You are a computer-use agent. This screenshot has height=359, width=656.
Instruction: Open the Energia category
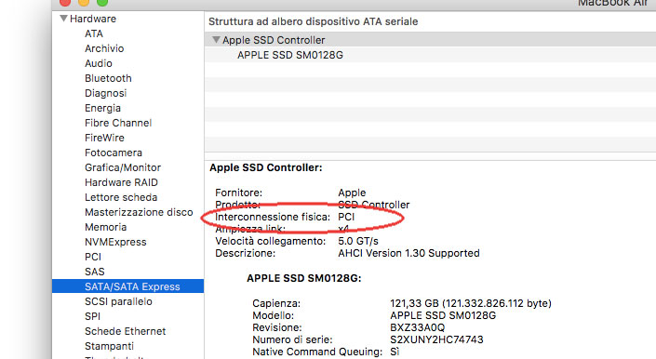[x=102, y=108]
